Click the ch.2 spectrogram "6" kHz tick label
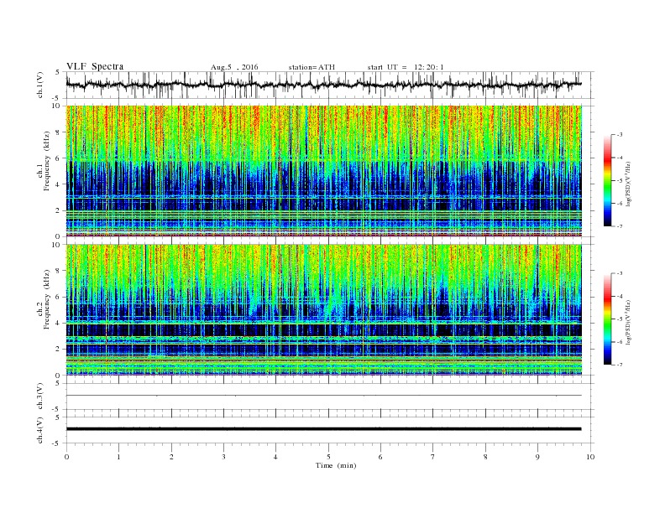 tap(58, 297)
